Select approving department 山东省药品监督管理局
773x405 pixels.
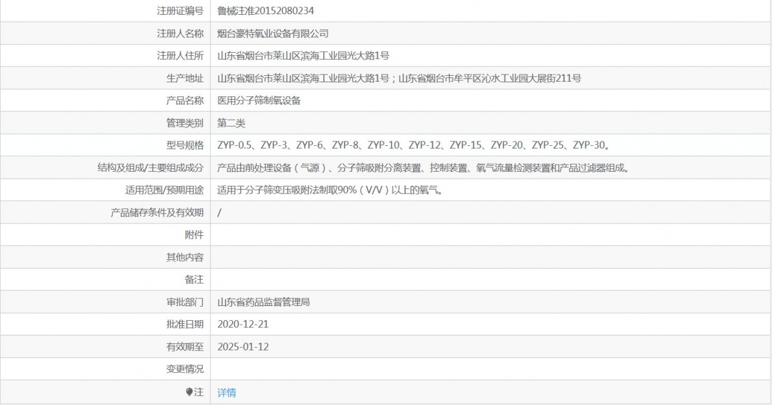(x=263, y=302)
